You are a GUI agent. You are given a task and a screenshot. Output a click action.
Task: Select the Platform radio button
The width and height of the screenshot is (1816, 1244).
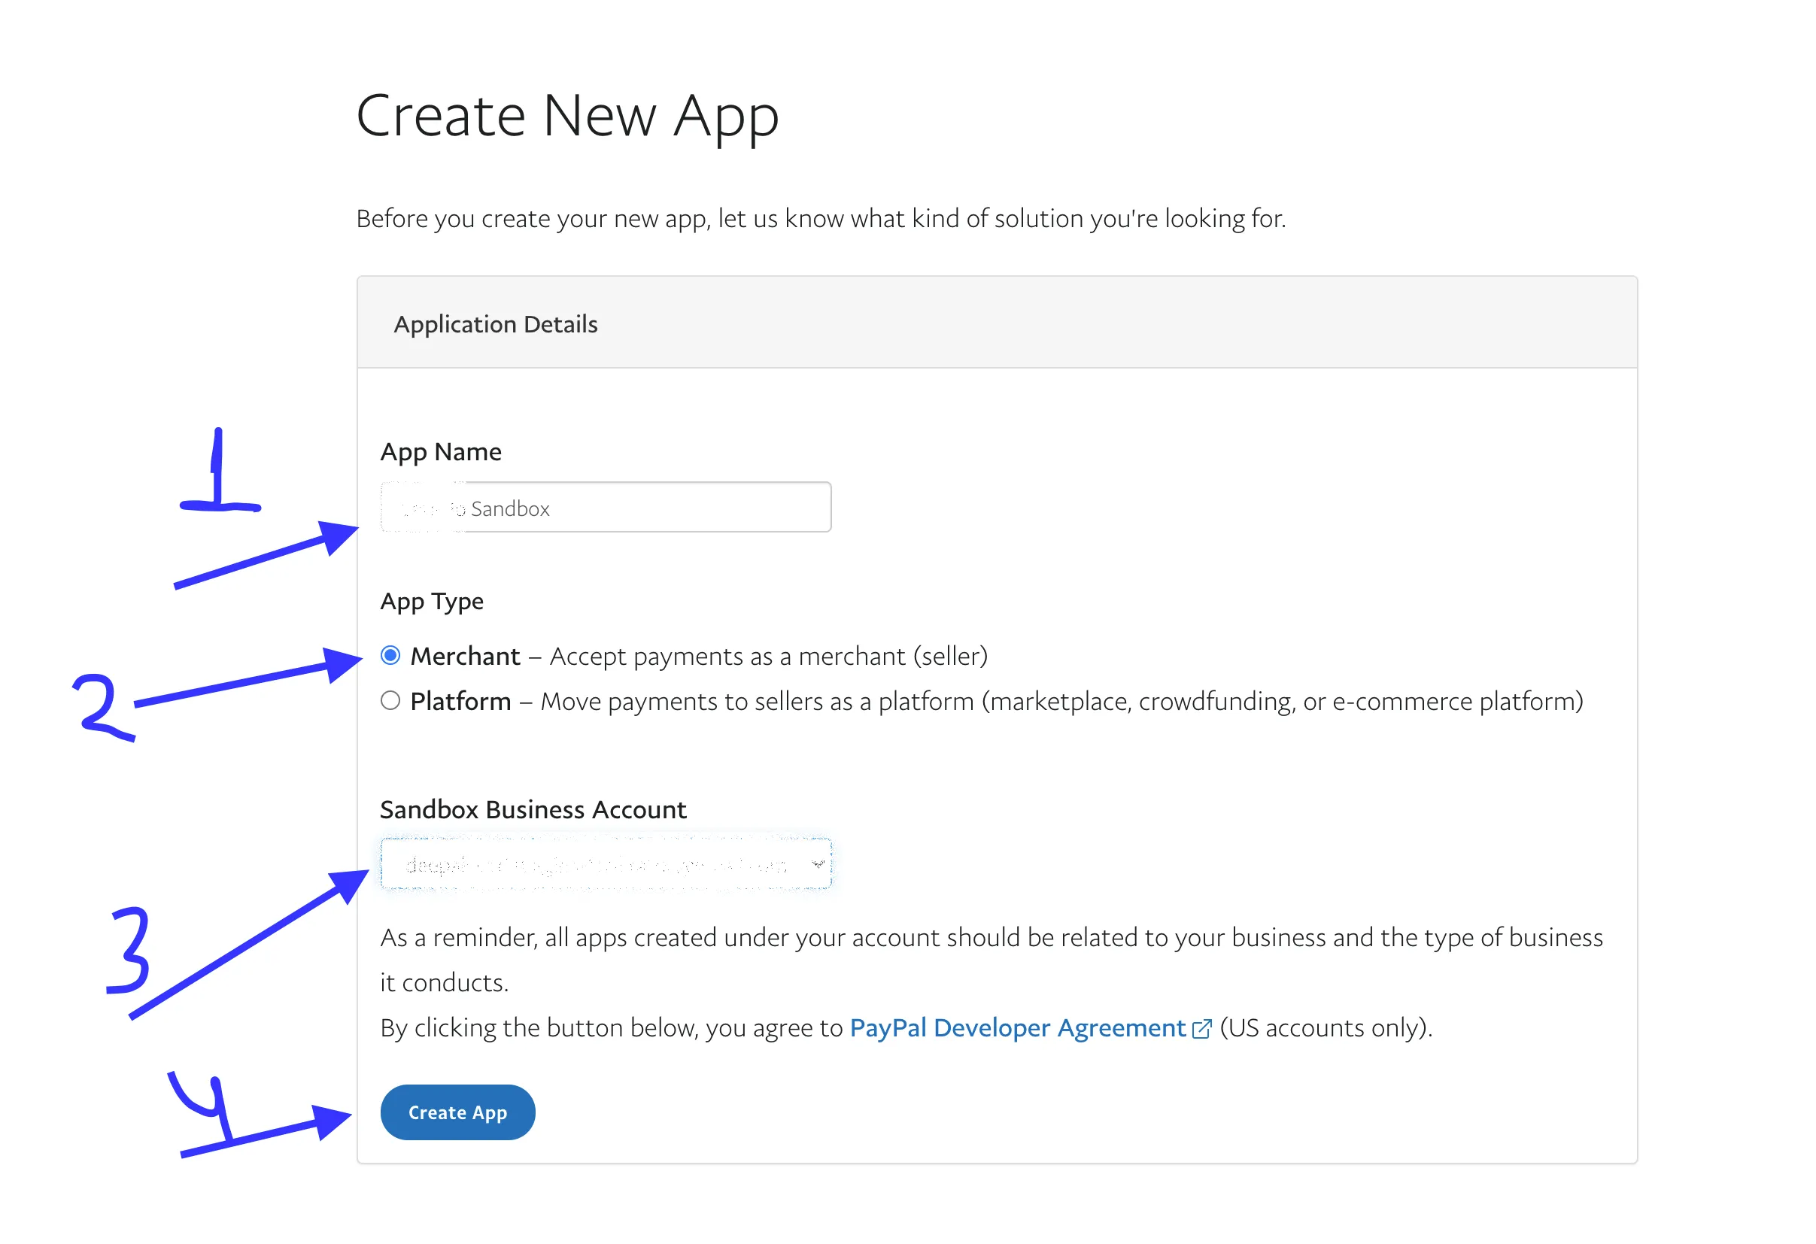click(390, 701)
